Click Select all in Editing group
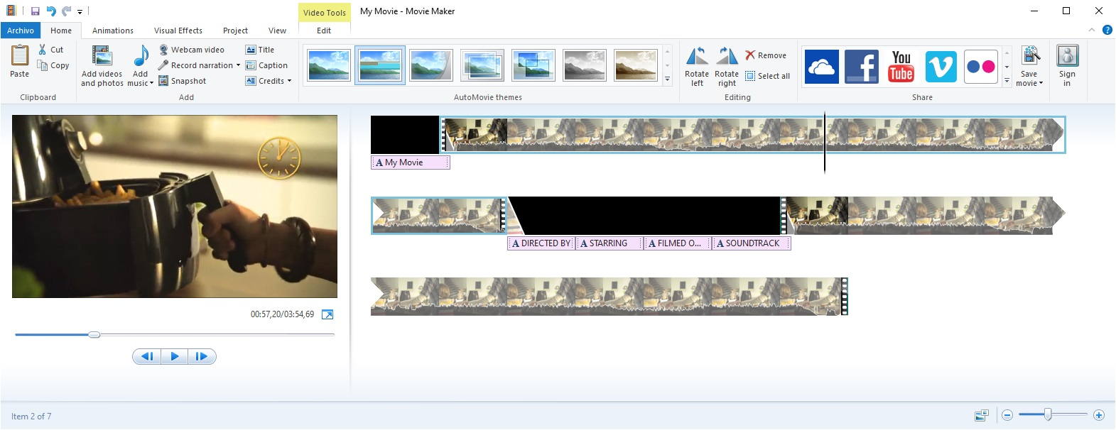 (767, 76)
